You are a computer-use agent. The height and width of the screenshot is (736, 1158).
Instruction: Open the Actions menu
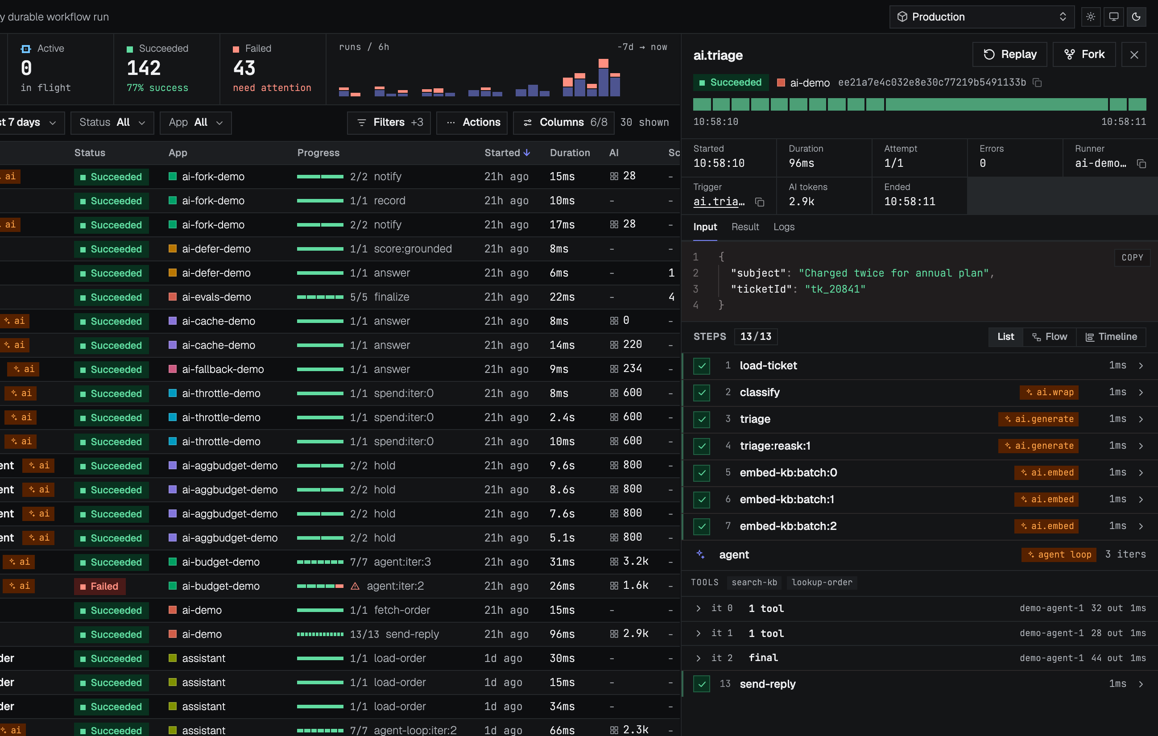[472, 123]
